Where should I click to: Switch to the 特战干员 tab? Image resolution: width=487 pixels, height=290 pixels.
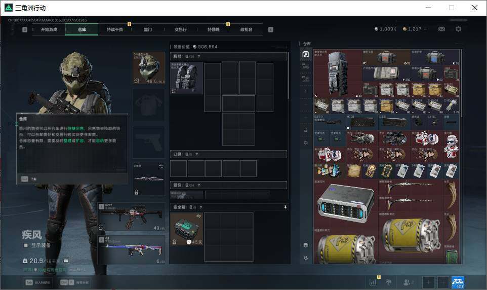coord(115,29)
